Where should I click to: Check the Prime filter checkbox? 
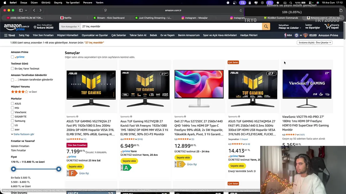click(12, 57)
